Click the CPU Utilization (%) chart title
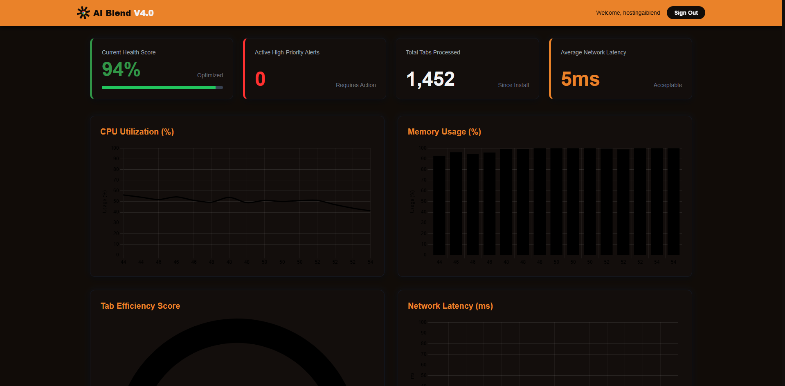Image resolution: width=785 pixels, height=386 pixels. [137, 132]
